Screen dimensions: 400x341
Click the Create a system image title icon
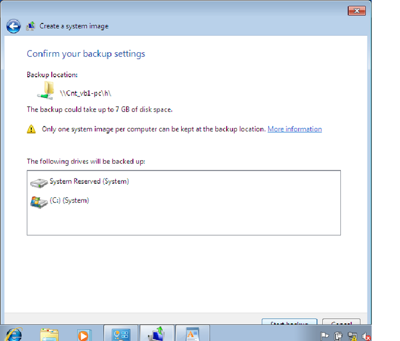pos(31,26)
